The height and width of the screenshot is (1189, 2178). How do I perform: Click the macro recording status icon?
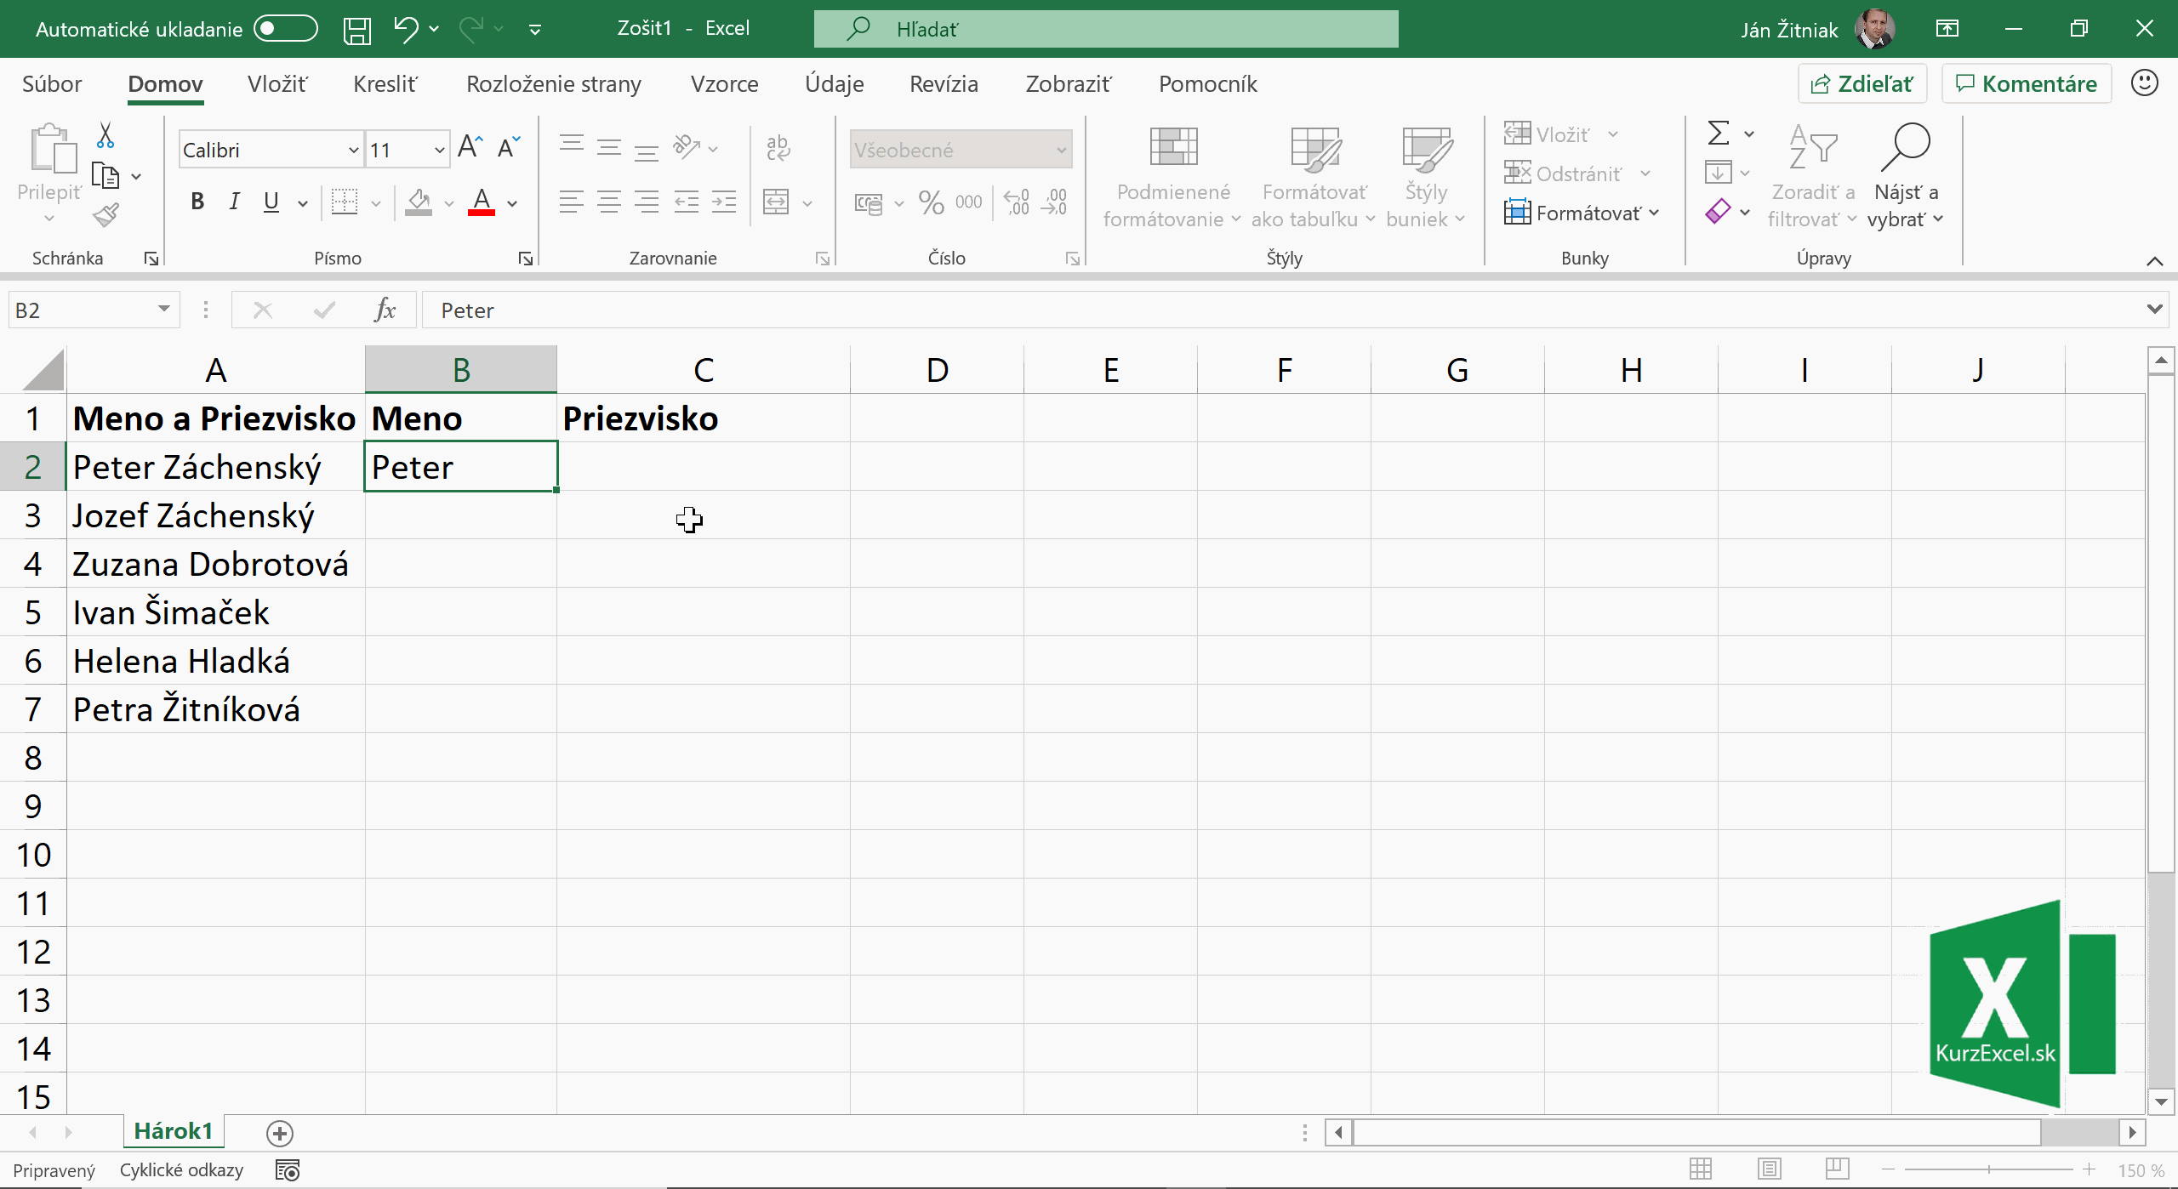[288, 1170]
